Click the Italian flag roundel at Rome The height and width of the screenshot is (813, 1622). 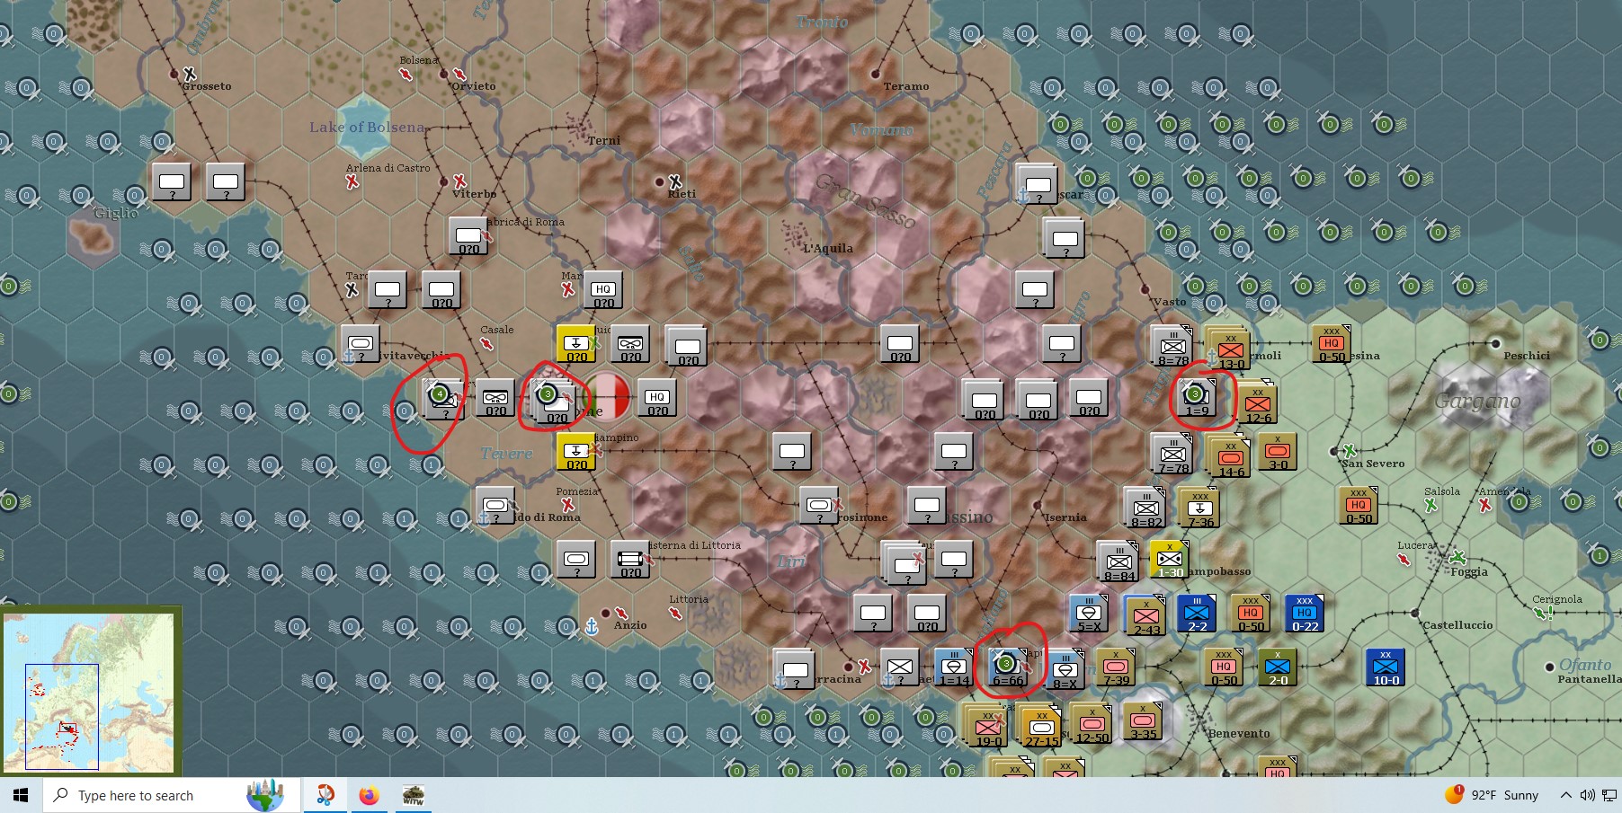click(608, 396)
